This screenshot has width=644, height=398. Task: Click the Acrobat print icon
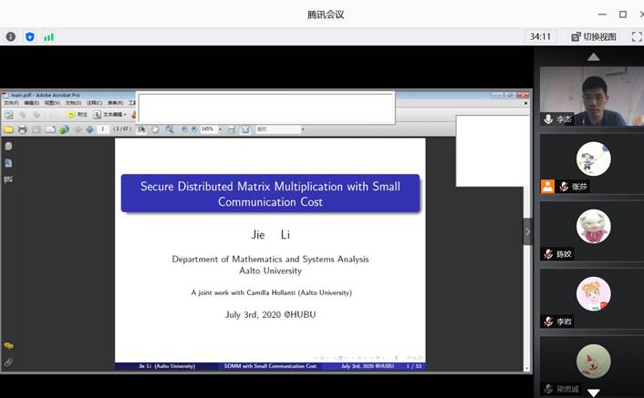(22, 129)
